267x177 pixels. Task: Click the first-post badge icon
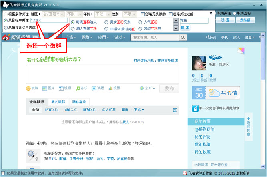point(195,108)
